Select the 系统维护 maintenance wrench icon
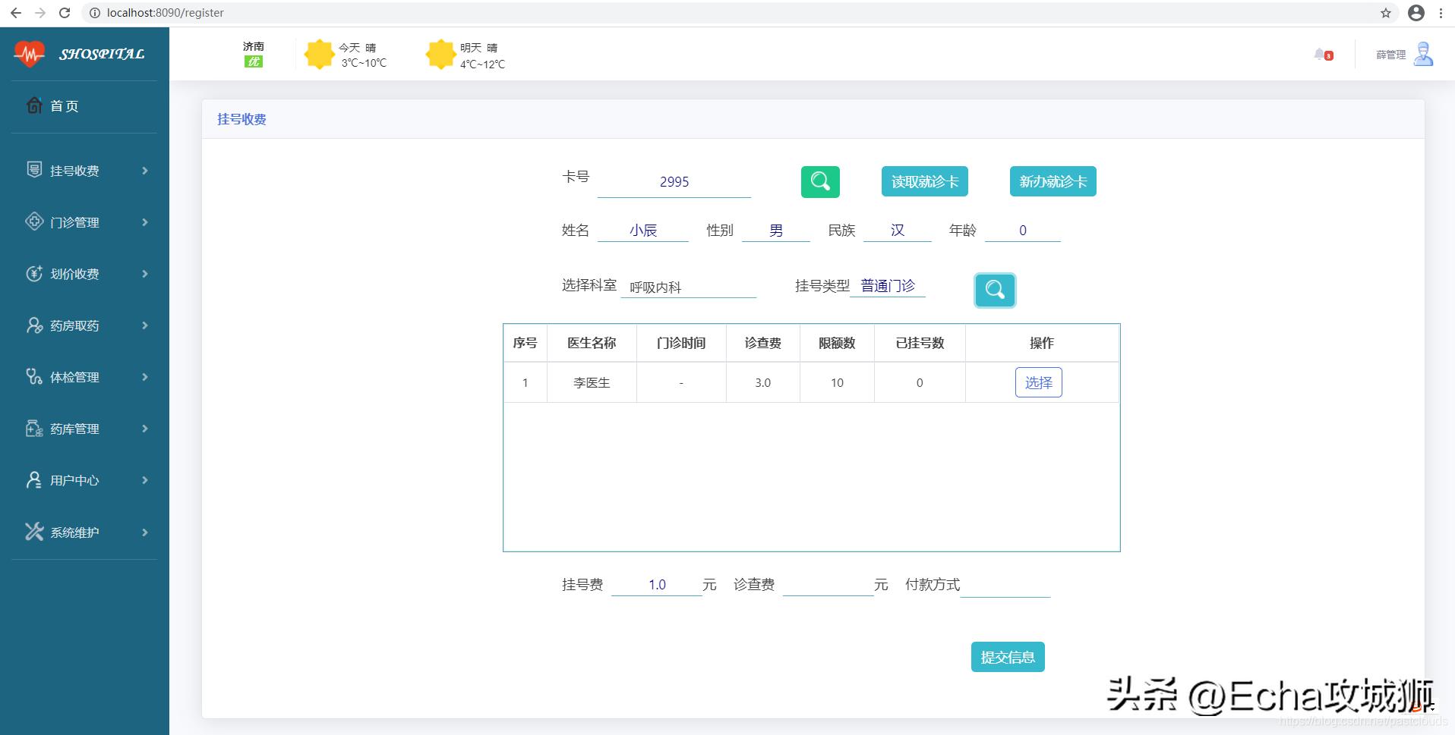Viewport: 1455px width, 735px height. 33,532
